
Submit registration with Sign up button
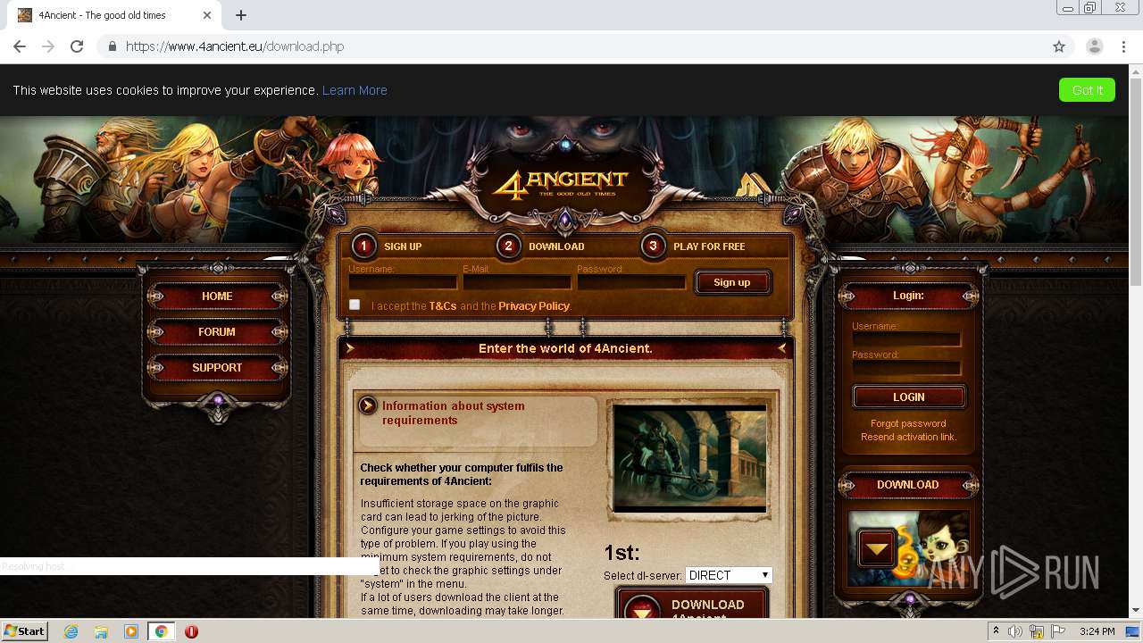(x=731, y=282)
